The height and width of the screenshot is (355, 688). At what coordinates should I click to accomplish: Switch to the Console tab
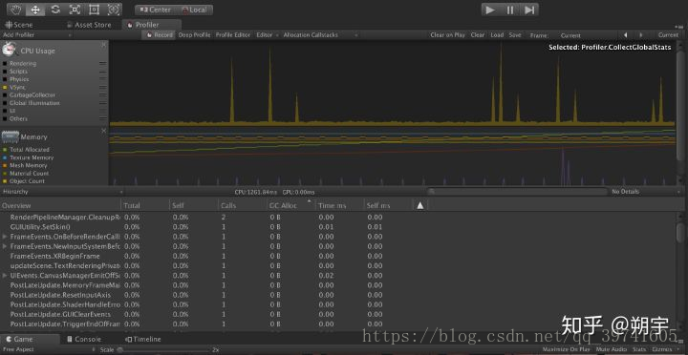coord(84,339)
